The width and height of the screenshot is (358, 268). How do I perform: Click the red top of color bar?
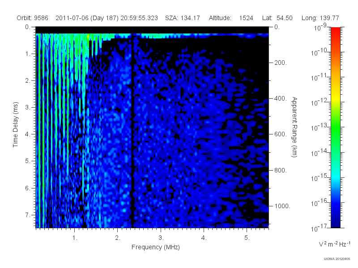click(335, 32)
